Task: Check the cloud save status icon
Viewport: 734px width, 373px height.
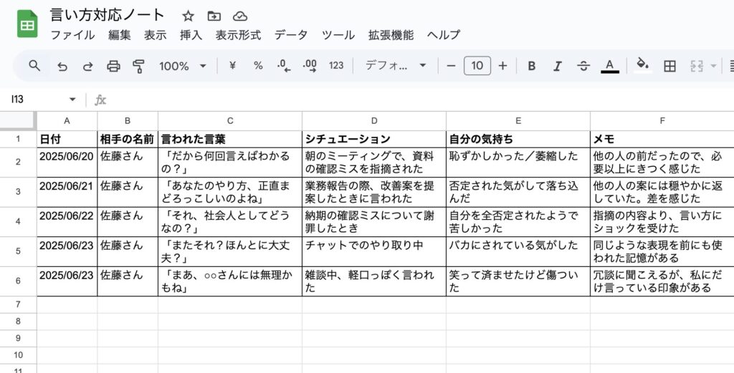Action: coord(240,16)
